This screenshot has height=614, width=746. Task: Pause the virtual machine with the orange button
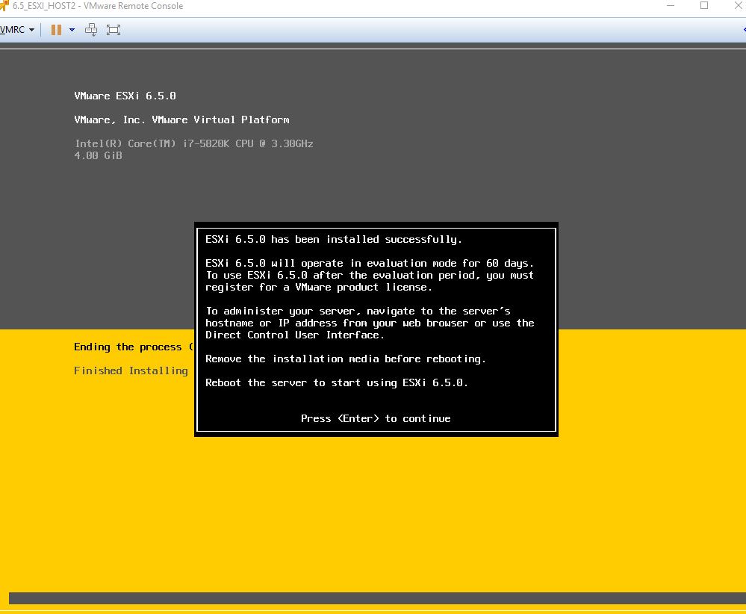(x=56, y=30)
